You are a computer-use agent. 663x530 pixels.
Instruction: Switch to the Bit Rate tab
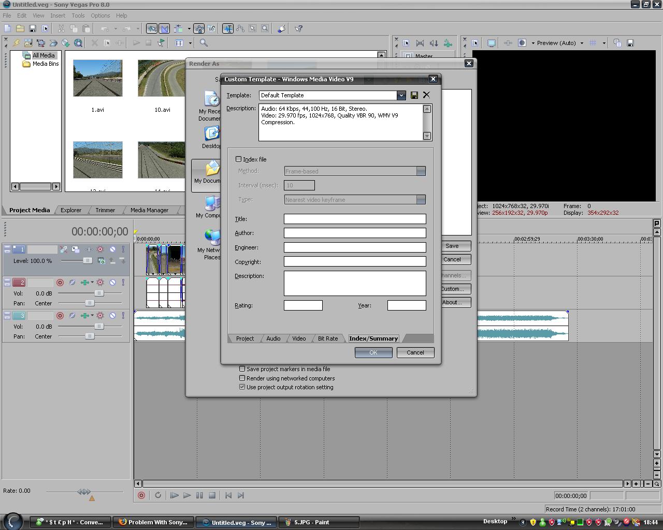[x=327, y=338]
